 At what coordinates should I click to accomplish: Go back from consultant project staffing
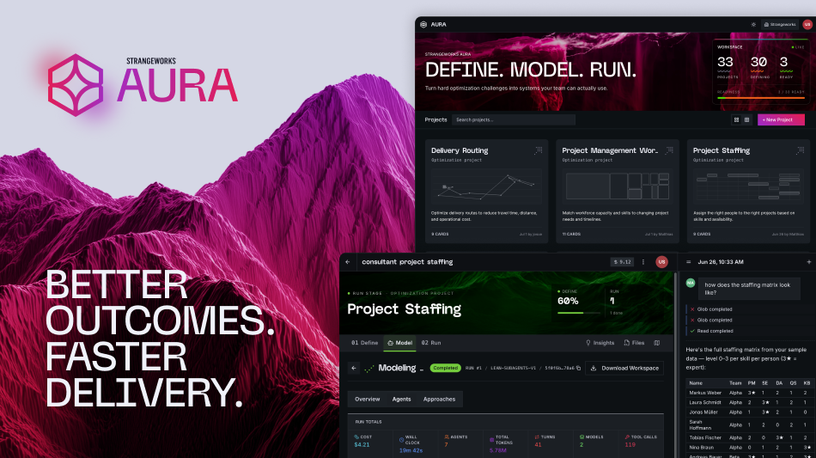point(348,262)
